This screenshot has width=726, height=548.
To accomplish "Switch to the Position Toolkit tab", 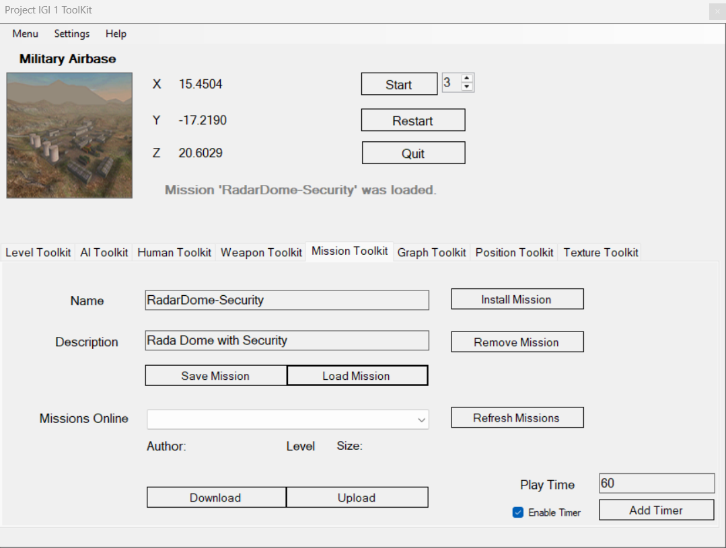I will pyautogui.click(x=515, y=252).
